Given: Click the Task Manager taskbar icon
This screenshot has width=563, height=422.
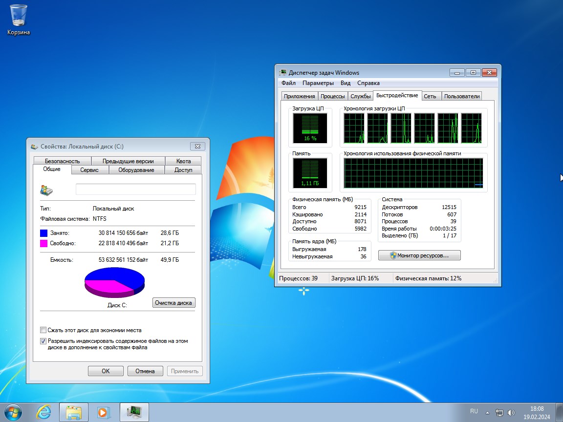Looking at the screenshot, I should coord(133,412).
